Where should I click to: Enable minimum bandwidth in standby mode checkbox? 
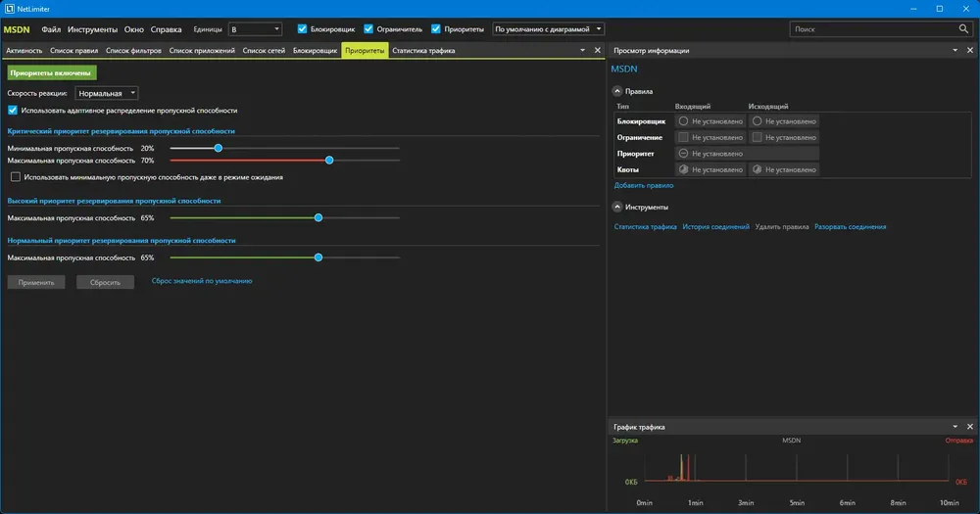point(16,177)
